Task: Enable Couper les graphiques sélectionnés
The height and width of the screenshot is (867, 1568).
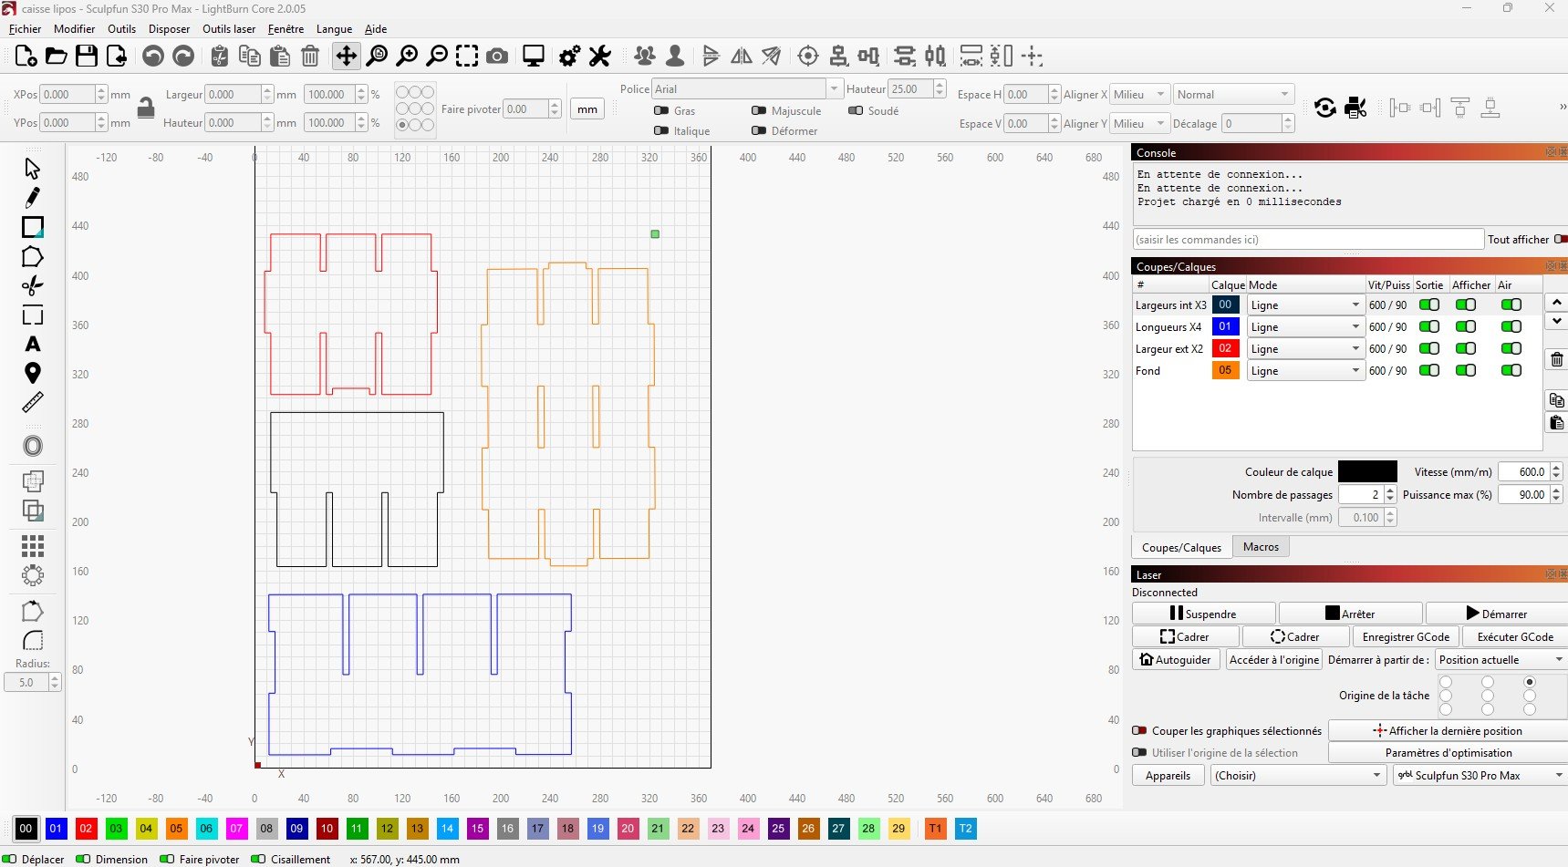Action: click(1139, 731)
